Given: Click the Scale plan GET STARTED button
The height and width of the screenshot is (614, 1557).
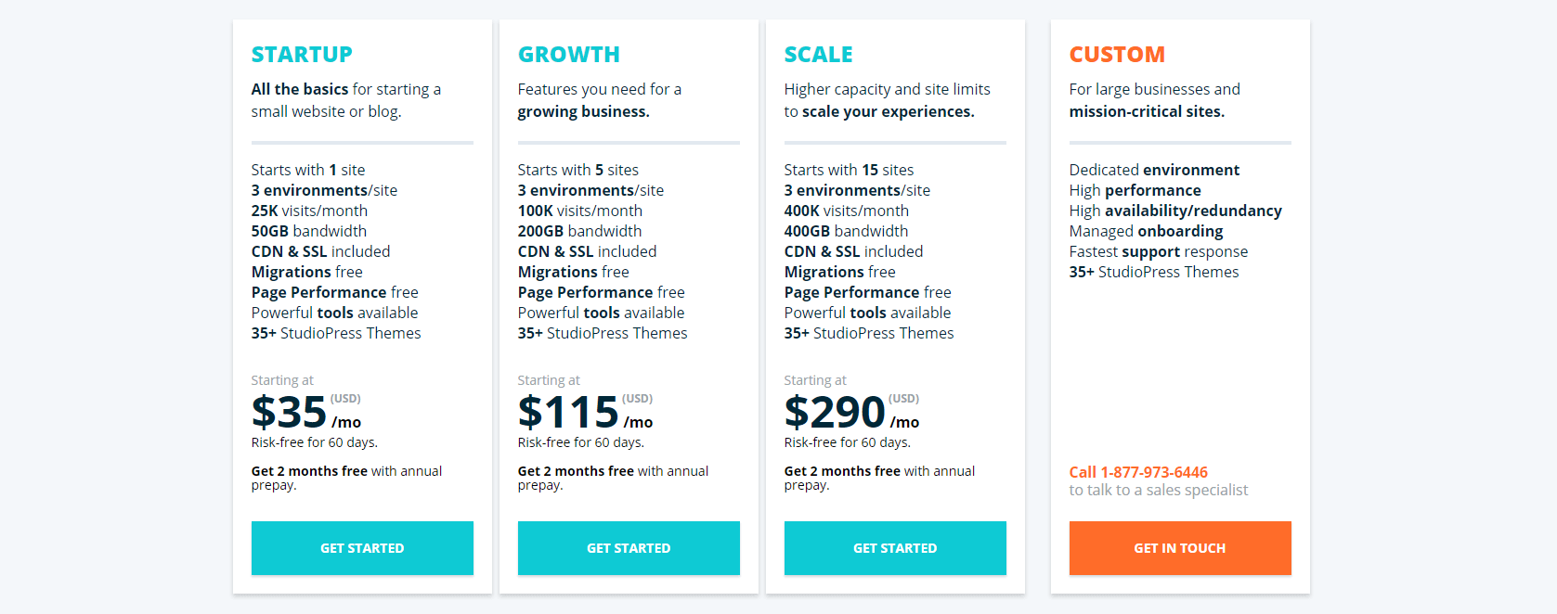Looking at the screenshot, I should click(x=894, y=548).
